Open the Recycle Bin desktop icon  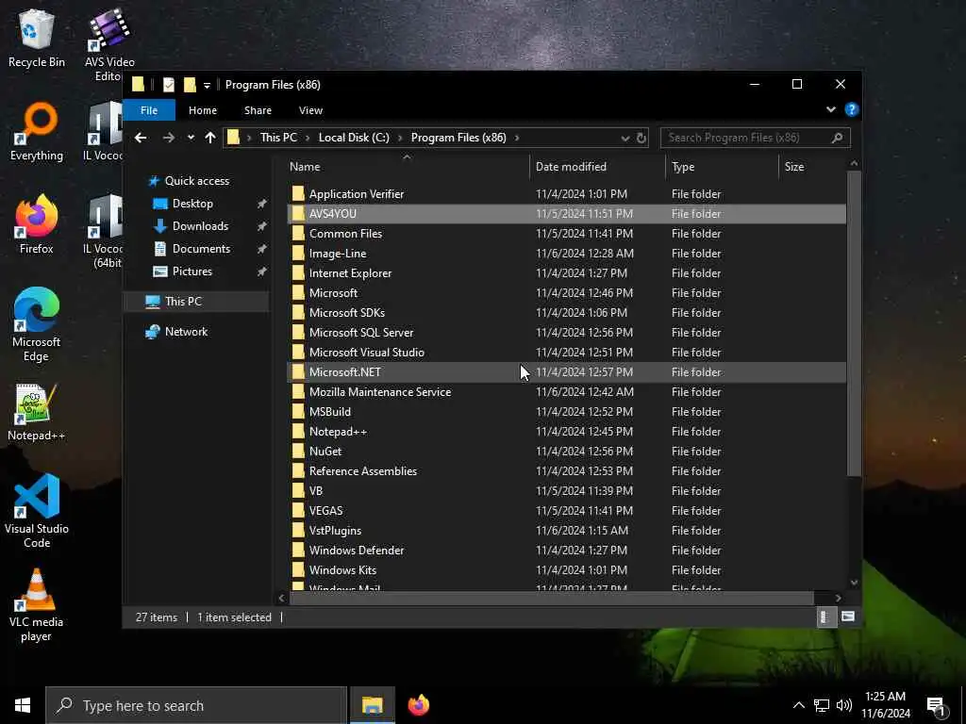[37, 39]
